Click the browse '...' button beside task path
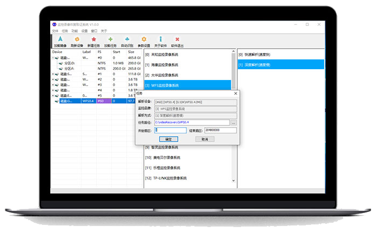Screen dimensions: 376x233 233,123
